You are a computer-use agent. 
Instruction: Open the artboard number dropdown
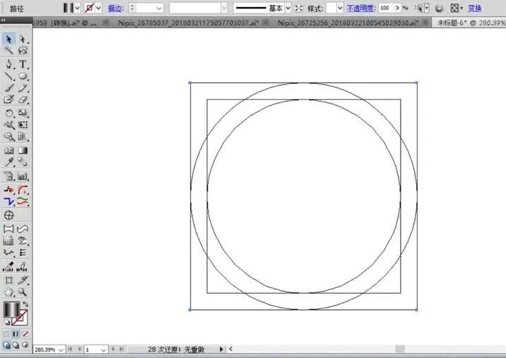coord(104,350)
